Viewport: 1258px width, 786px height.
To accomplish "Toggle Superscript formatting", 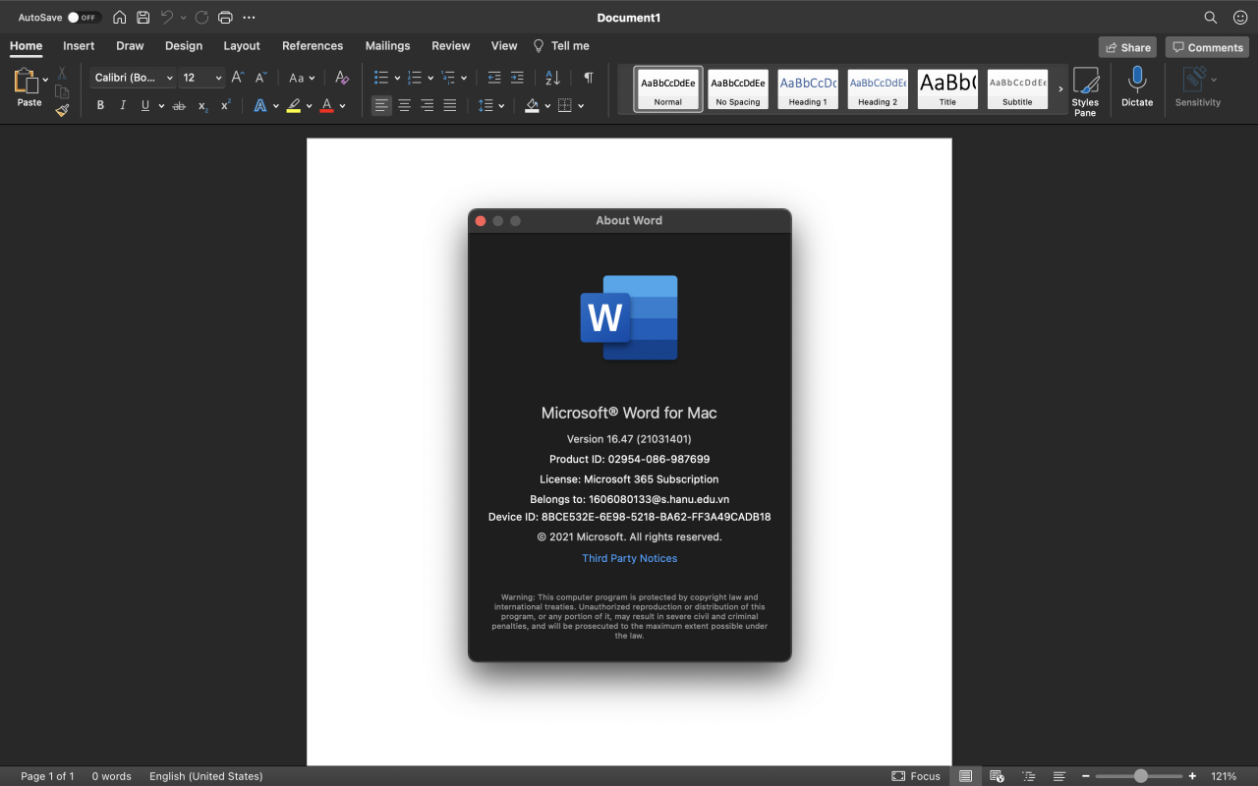I will click(226, 105).
